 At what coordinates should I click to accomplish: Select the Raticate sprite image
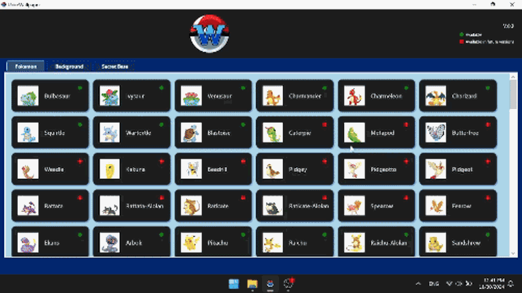coord(191,206)
